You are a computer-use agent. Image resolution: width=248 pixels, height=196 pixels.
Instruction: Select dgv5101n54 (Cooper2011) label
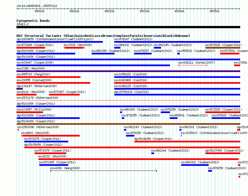[x=36, y=57]
